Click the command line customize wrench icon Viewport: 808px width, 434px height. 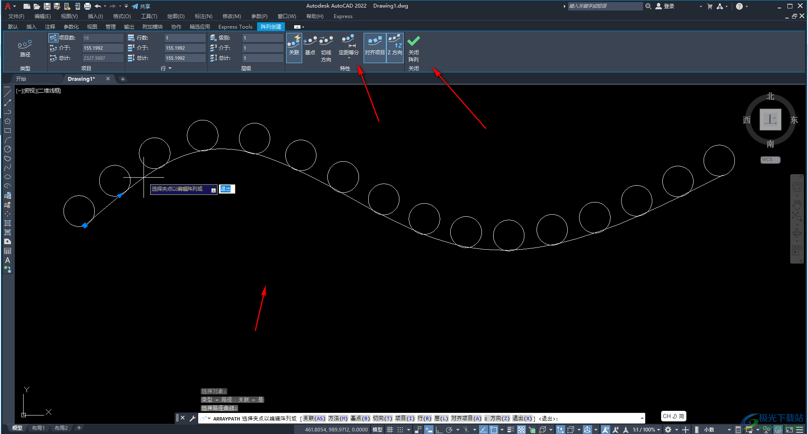[x=192, y=418]
